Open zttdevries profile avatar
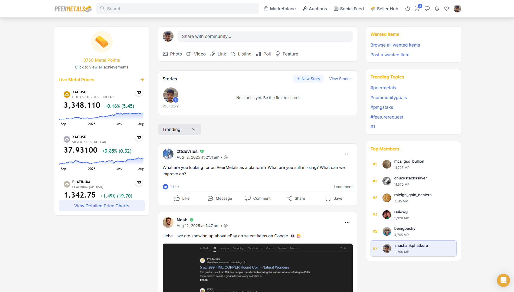The image size is (514, 292). click(x=168, y=154)
